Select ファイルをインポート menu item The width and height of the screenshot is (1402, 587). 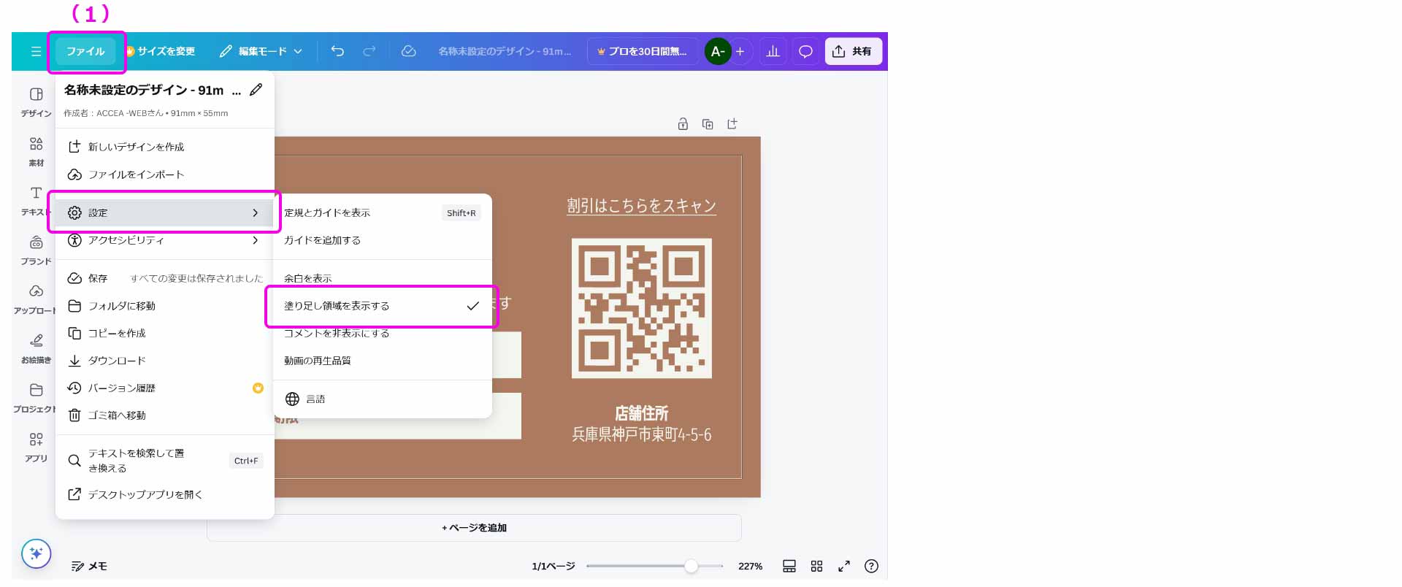(165, 174)
